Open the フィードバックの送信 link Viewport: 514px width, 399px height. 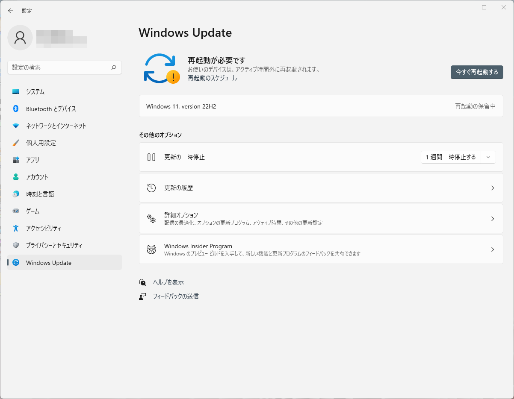pyautogui.click(x=176, y=296)
